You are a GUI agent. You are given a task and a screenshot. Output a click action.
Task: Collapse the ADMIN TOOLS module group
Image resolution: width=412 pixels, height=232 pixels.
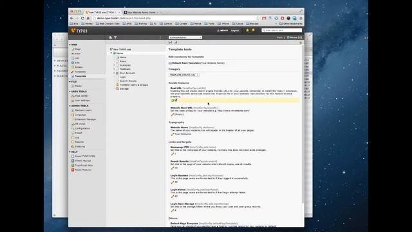click(70, 106)
